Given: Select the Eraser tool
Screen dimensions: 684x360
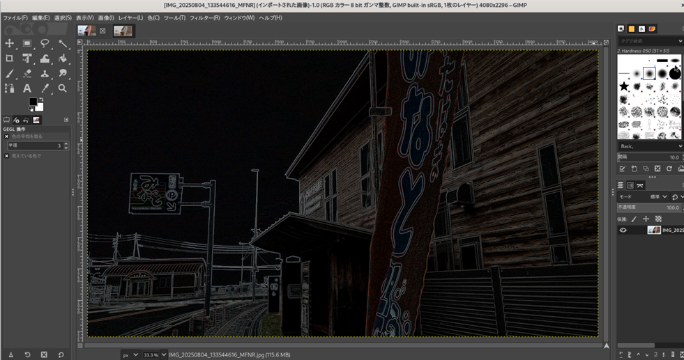Looking at the screenshot, I should 27,74.
